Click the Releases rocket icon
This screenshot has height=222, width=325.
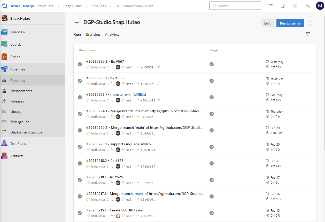point(4,101)
